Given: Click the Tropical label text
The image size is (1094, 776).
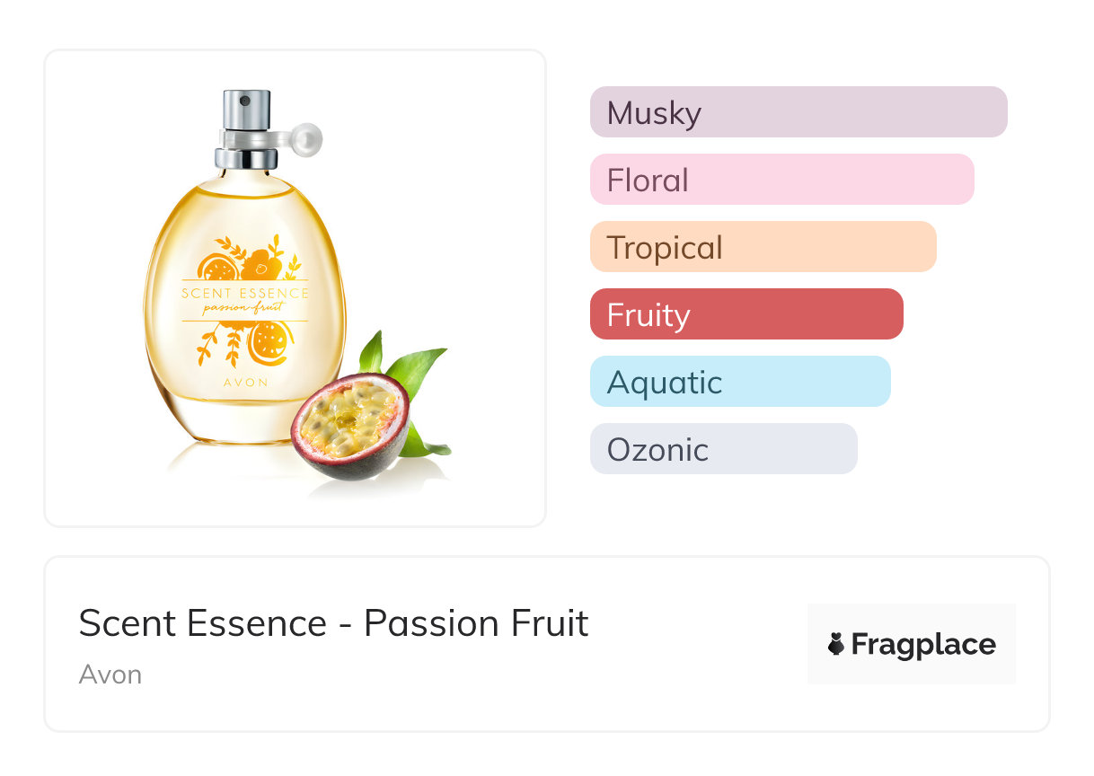Looking at the screenshot, I should click(665, 248).
